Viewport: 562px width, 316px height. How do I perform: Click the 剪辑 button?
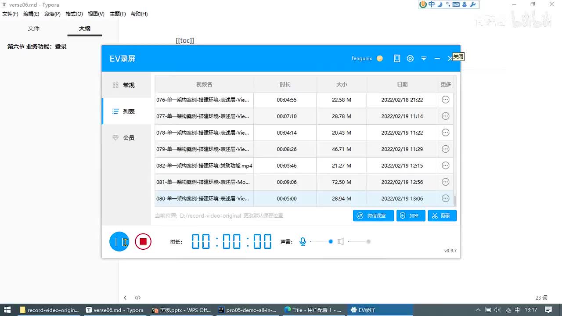tap(442, 215)
